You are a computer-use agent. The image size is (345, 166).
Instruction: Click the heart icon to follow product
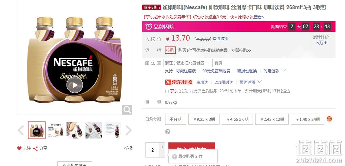(19, 148)
